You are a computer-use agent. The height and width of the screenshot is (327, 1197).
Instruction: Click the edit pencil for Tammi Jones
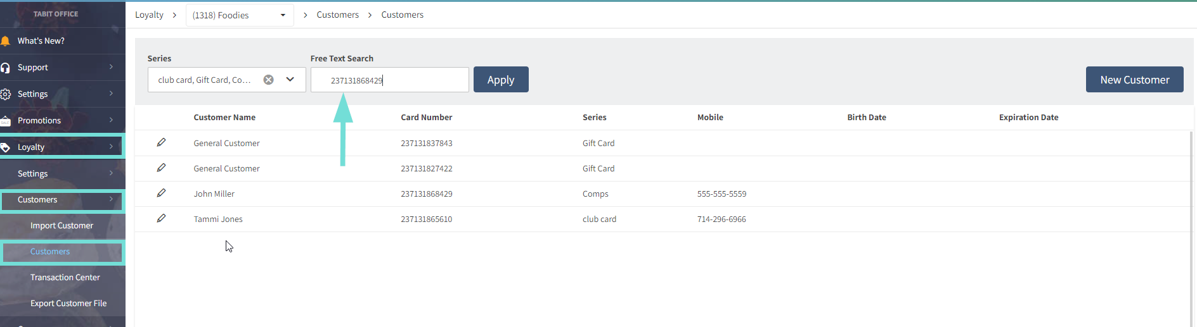[x=161, y=218]
